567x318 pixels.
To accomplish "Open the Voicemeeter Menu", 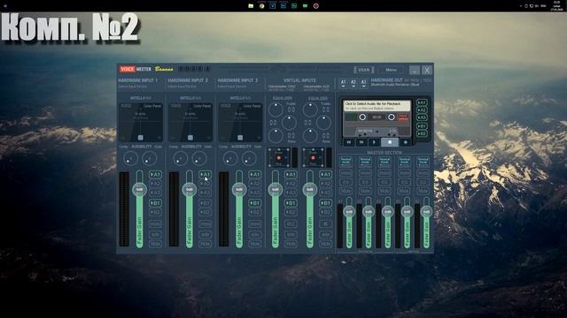I will pyautogui.click(x=391, y=70).
